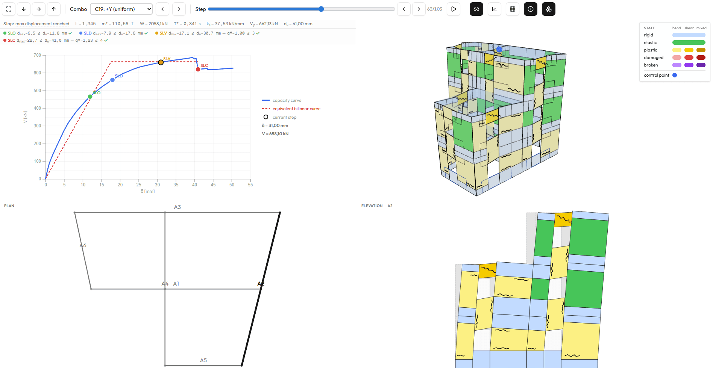Click the SLD blue marker on the curve
Screen dimensions: 713x378
click(x=112, y=80)
